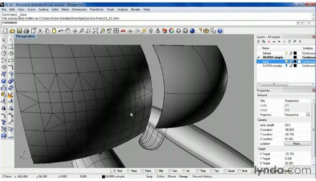Click the New layer icon in Layers panel
The height and width of the screenshot is (181, 316).
point(259,42)
